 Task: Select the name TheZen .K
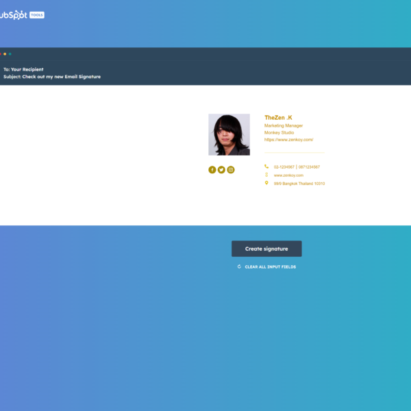coord(278,118)
